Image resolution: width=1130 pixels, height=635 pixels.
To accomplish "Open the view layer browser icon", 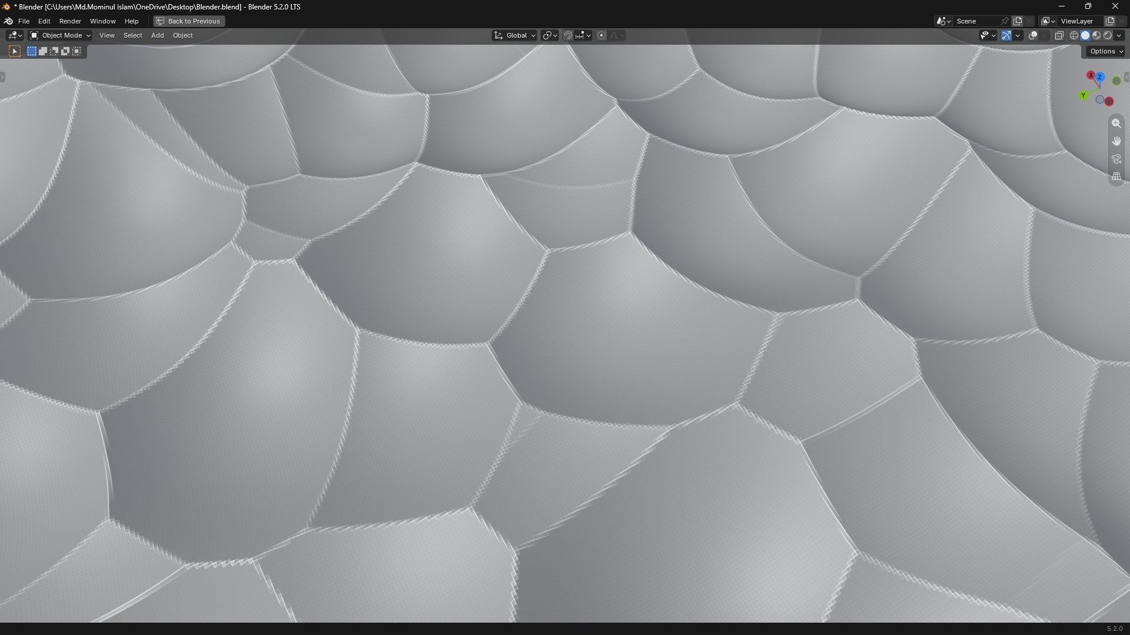I will (1048, 21).
